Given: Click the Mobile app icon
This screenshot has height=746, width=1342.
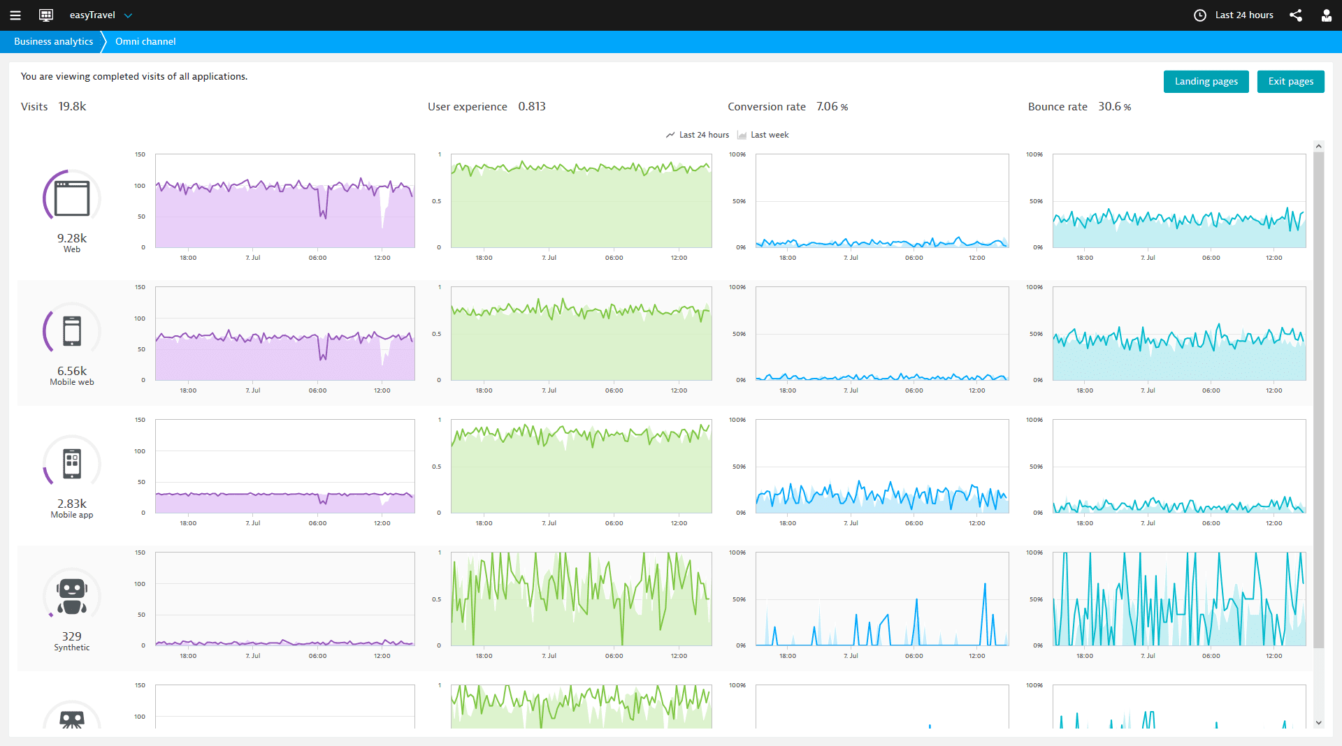Looking at the screenshot, I should (x=72, y=464).
